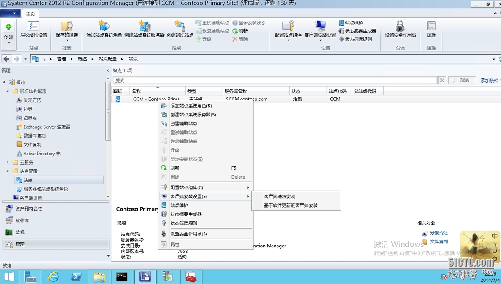This screenshot has width=501, height=284.
Task: Click 状态筛选规则 in the ribbon
Action: [x=355, y=39]
